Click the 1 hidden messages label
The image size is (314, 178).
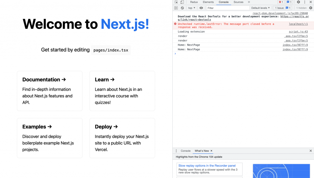(x=301, y=8)
